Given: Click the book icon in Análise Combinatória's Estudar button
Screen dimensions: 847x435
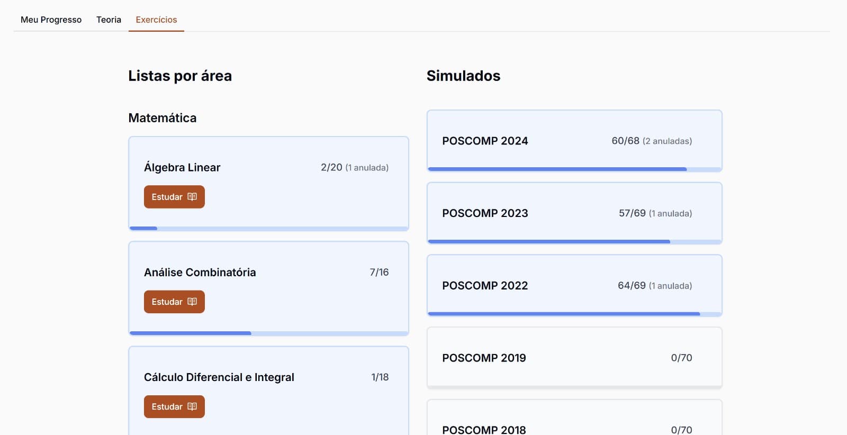Looking at the screenshot, I should (192, 302).
